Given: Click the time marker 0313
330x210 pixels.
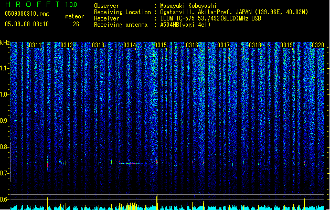Looking at the screenshot, I should tap(98, 45).
